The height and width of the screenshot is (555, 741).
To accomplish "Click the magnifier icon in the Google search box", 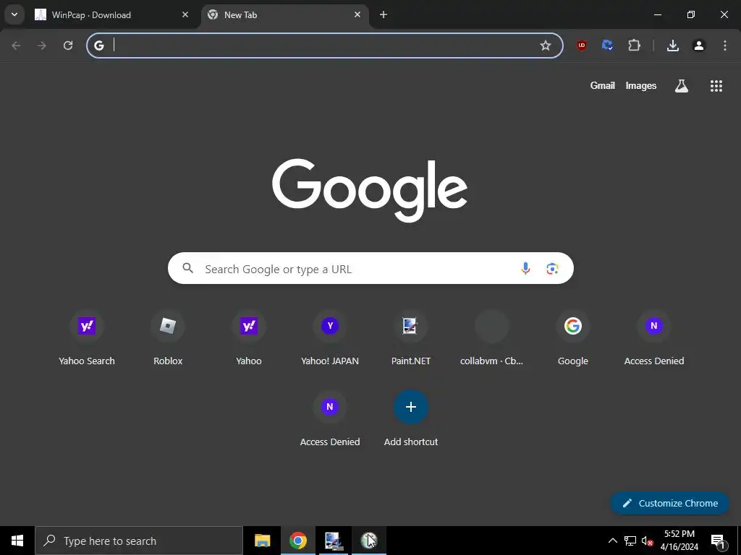I will pos(188,268).
